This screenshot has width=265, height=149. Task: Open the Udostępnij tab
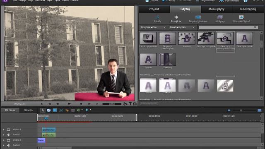point(248,9)
